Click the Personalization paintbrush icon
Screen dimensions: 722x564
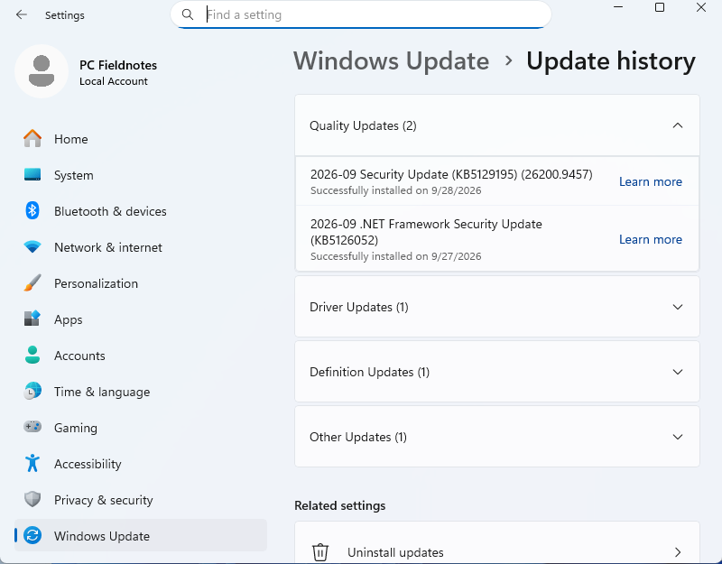click(x=32, y=283)
